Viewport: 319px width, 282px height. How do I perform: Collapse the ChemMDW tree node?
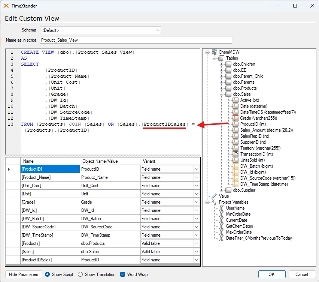pos(207,52)
